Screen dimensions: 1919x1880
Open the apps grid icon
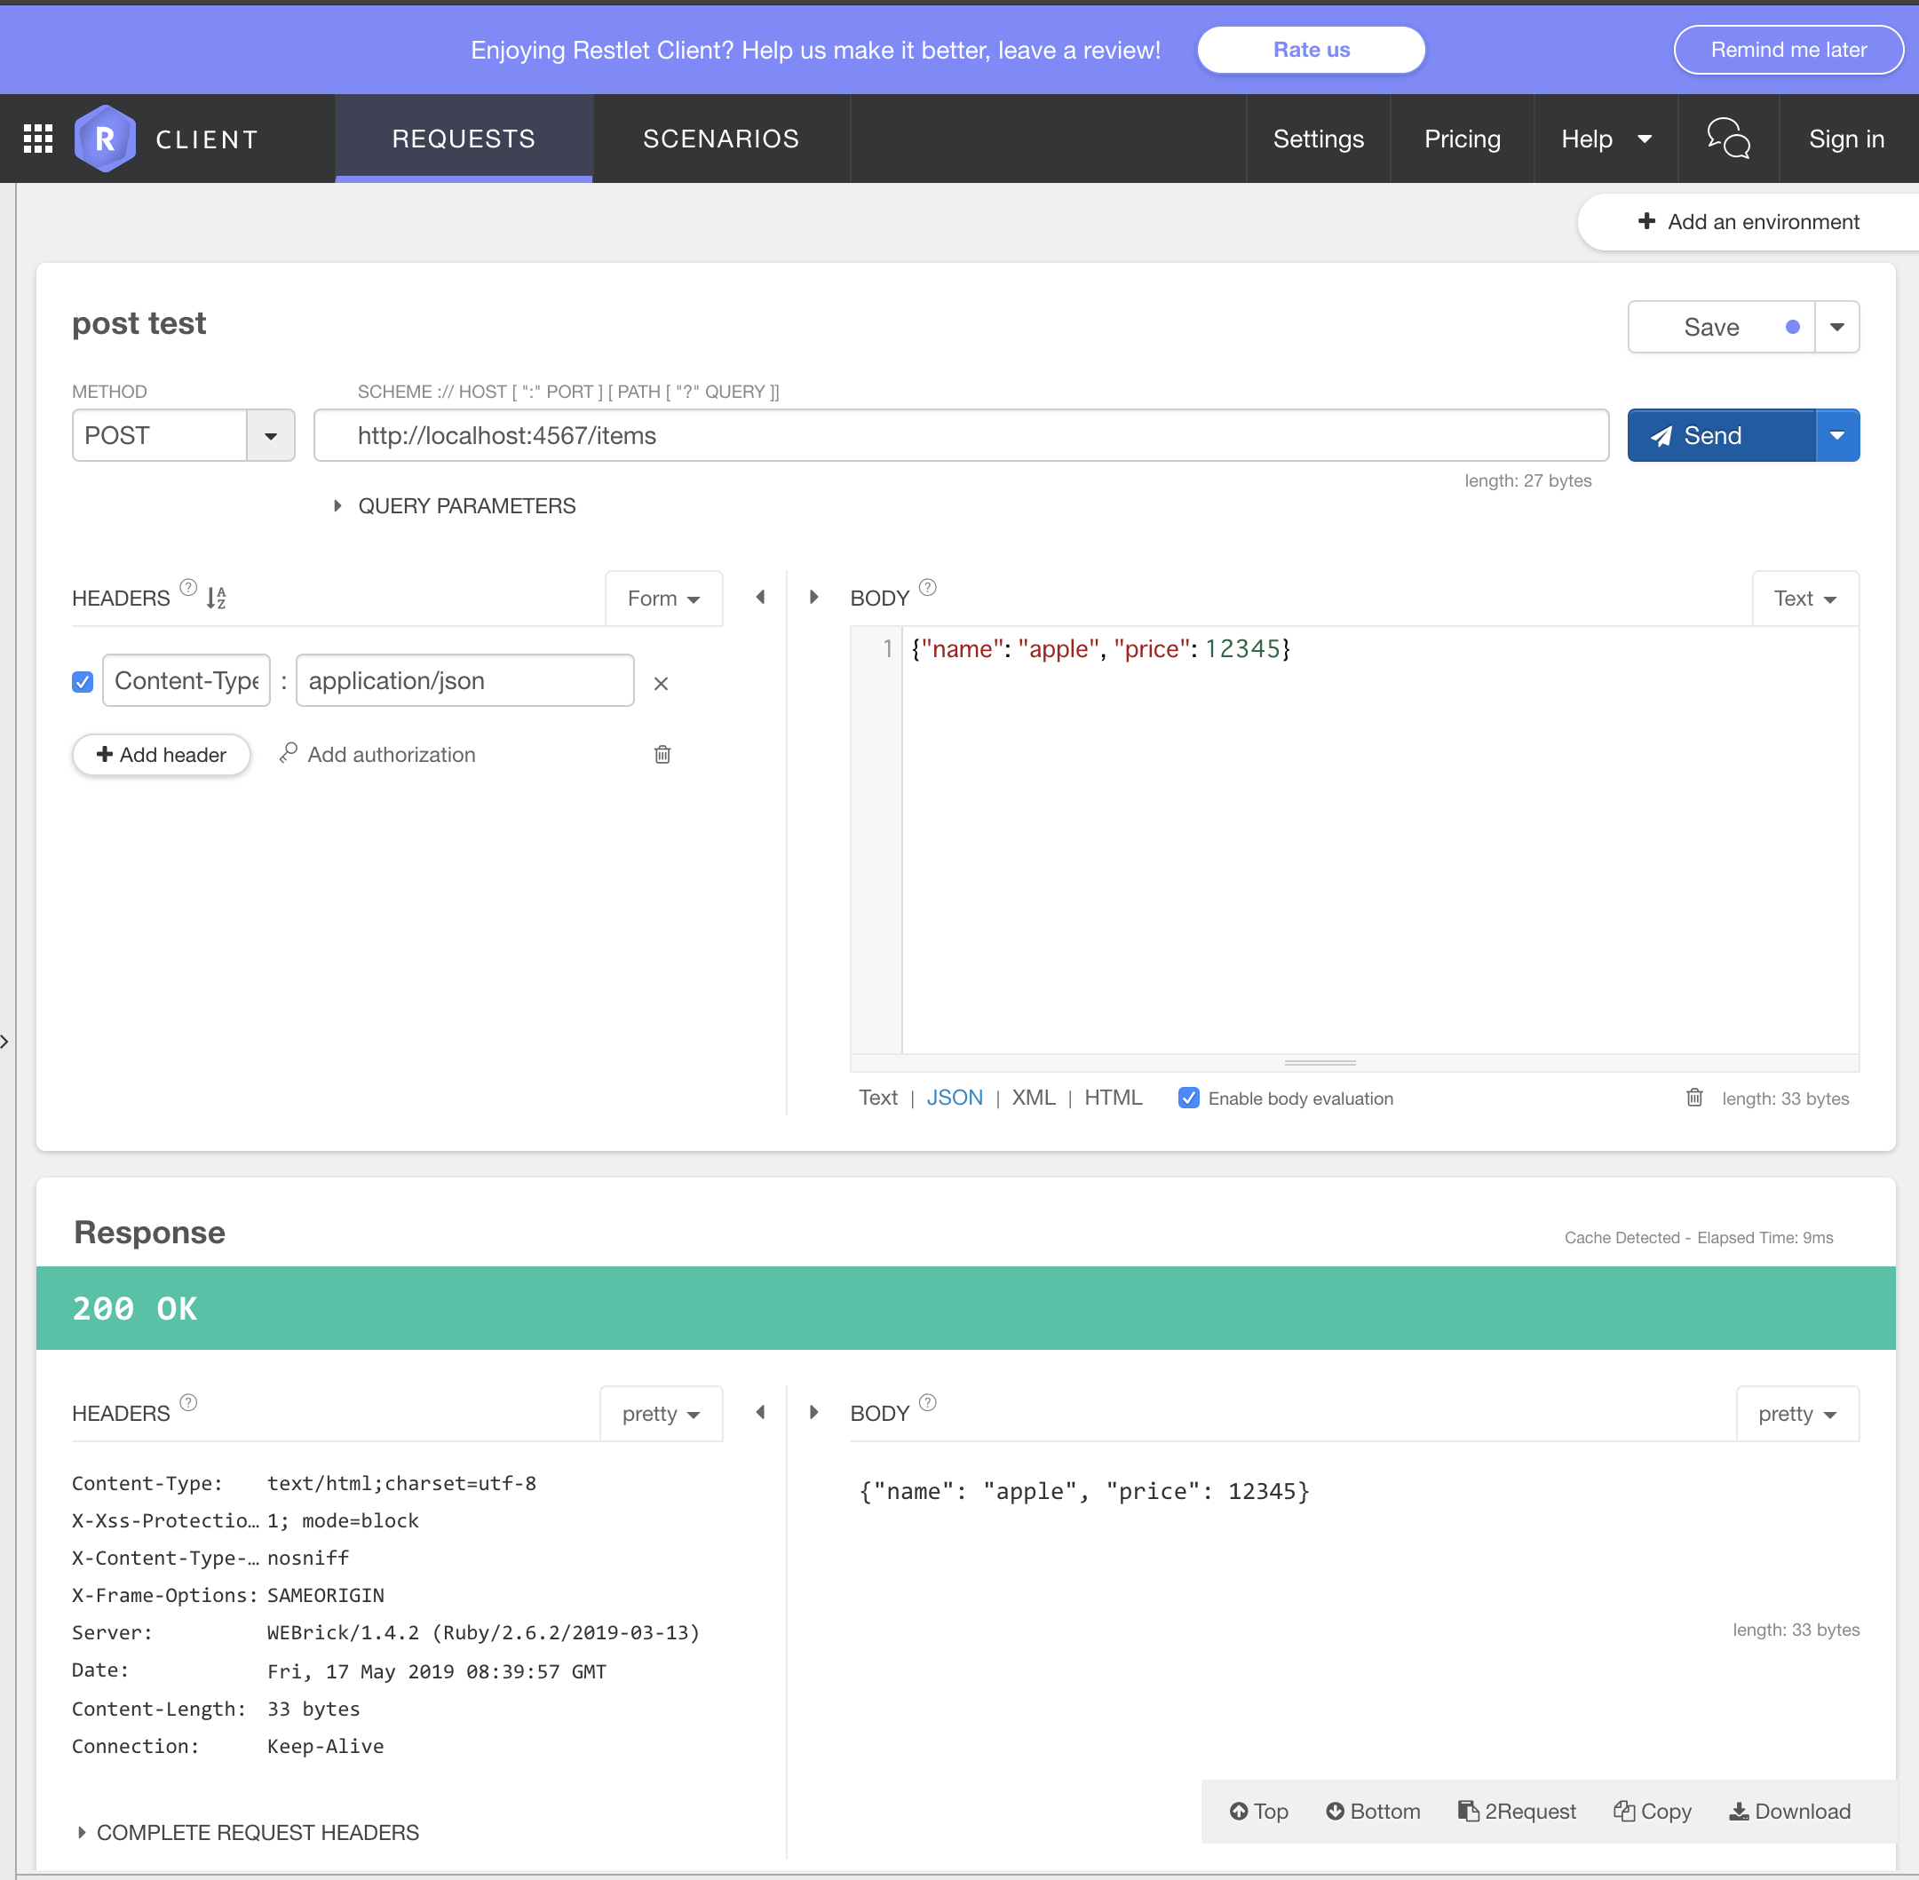click(x=37, y=139)
